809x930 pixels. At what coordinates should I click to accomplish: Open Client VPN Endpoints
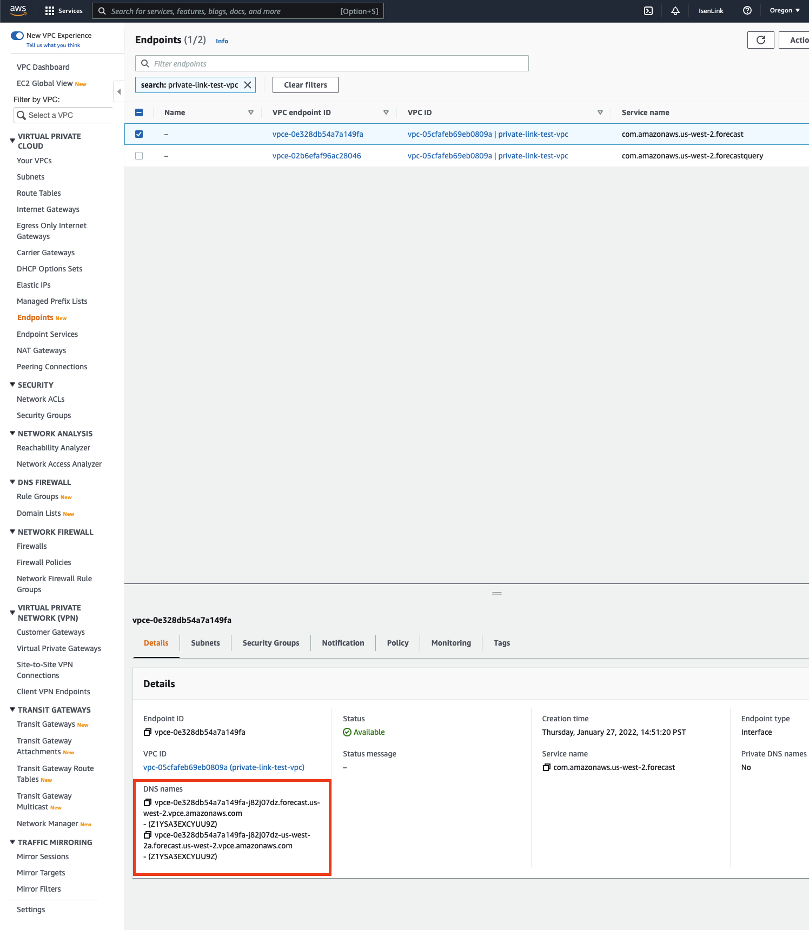pyautogui.click(x=54, y=692)
